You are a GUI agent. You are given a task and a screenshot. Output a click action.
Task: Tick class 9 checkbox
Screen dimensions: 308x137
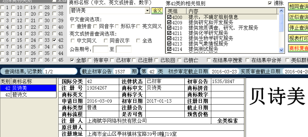[x=2, y=60]
